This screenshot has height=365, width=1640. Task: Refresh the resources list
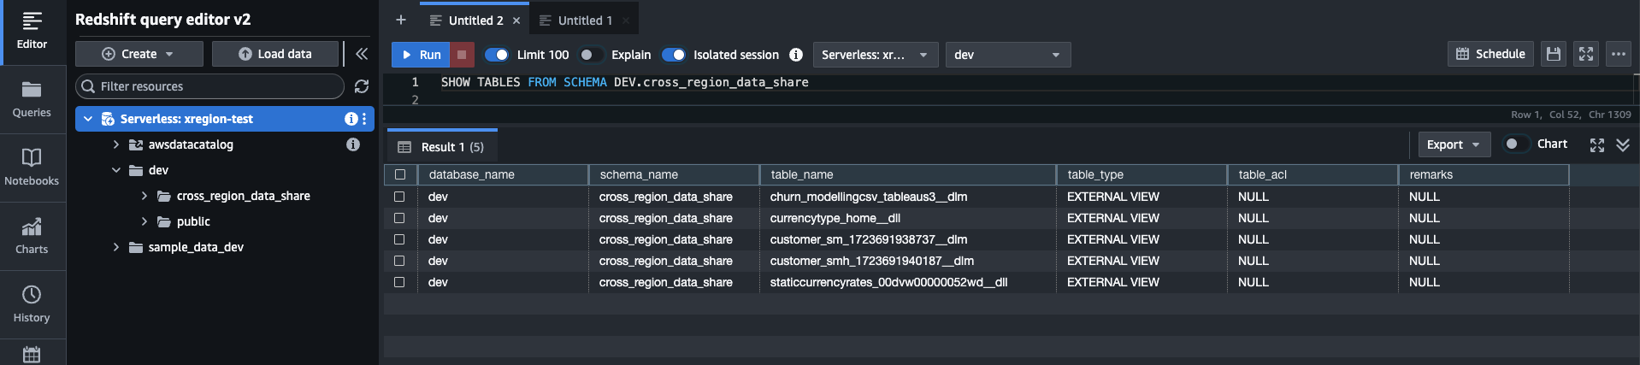click(362, 86)
